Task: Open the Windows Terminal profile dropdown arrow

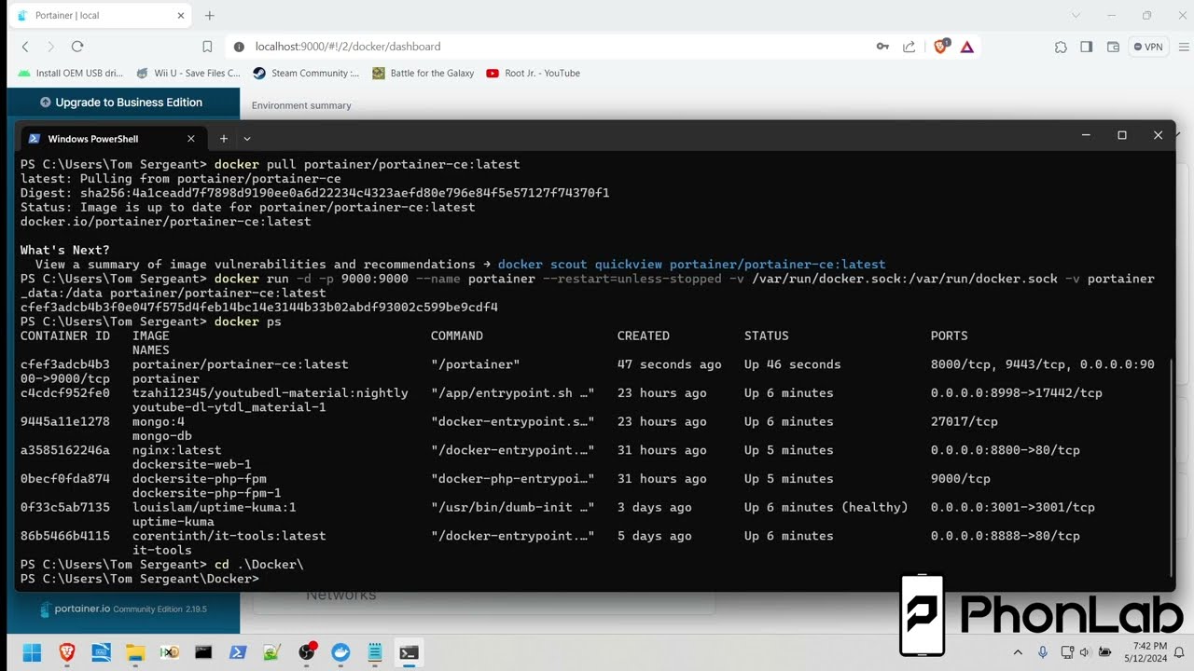Action: (x=247, y=138)
